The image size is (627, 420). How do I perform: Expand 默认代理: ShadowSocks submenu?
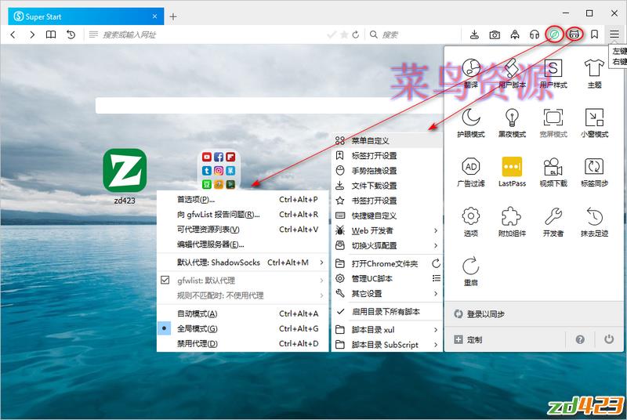click(242, 262)
